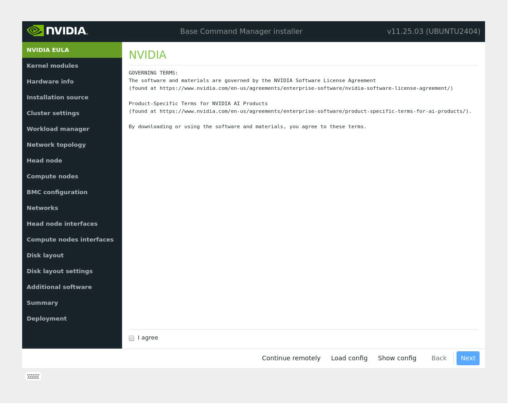This screenshot has height=405, width=509.
Task: Click Show config
Action: [x=397, y=358]
